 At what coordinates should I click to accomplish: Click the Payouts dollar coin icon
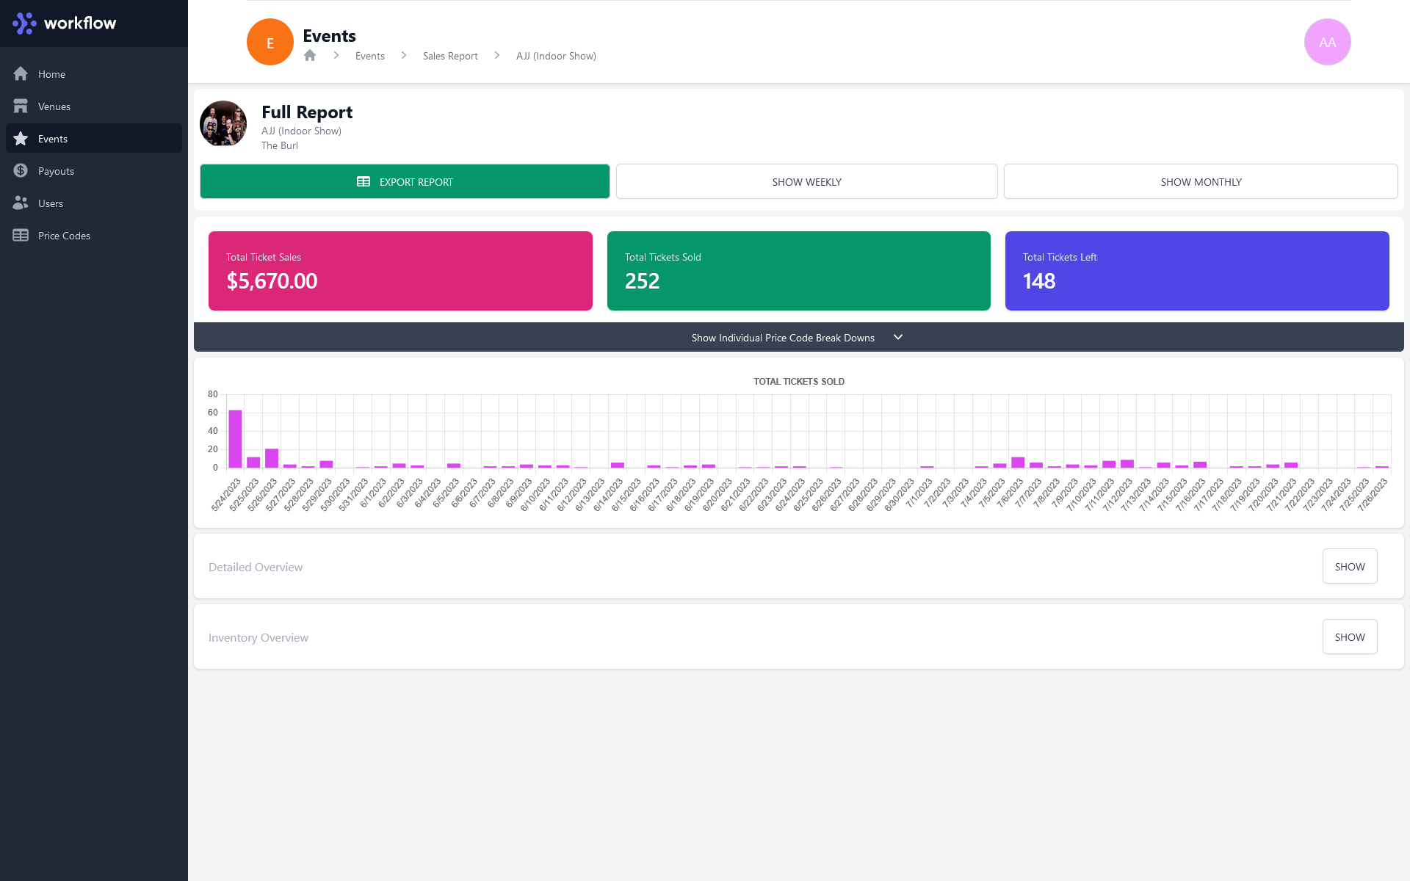[x=21, y=171]
